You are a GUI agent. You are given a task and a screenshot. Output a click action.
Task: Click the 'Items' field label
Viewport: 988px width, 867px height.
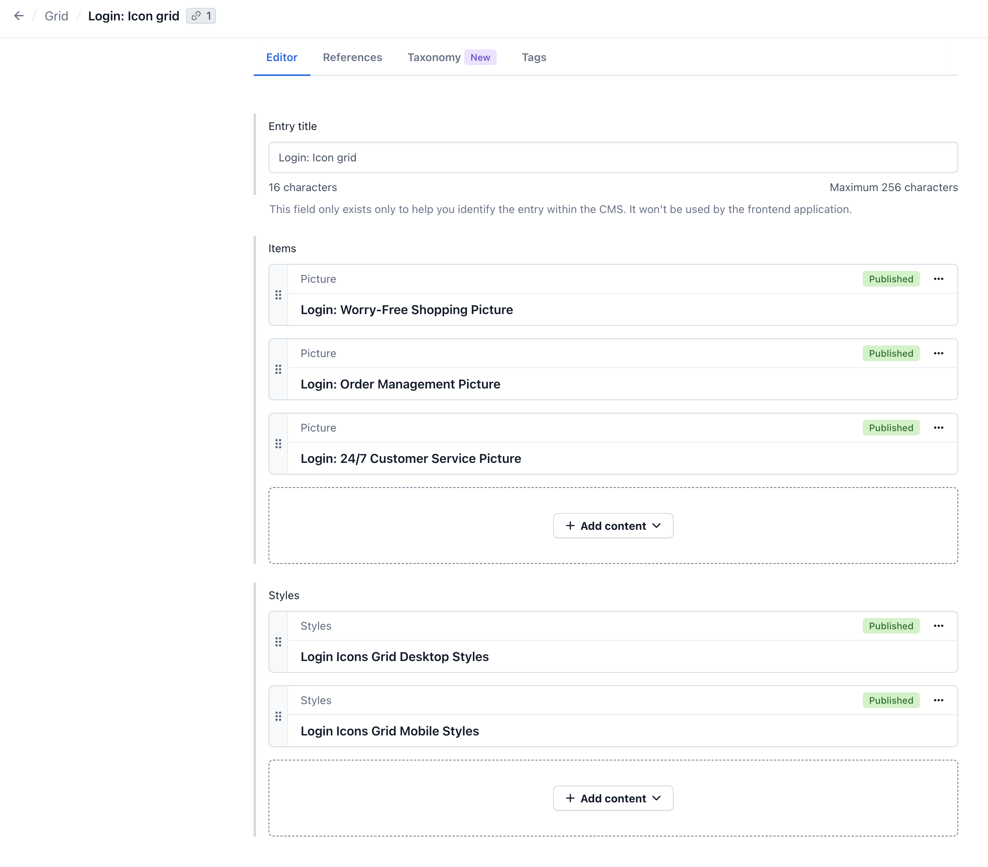(x=282, y=249)
